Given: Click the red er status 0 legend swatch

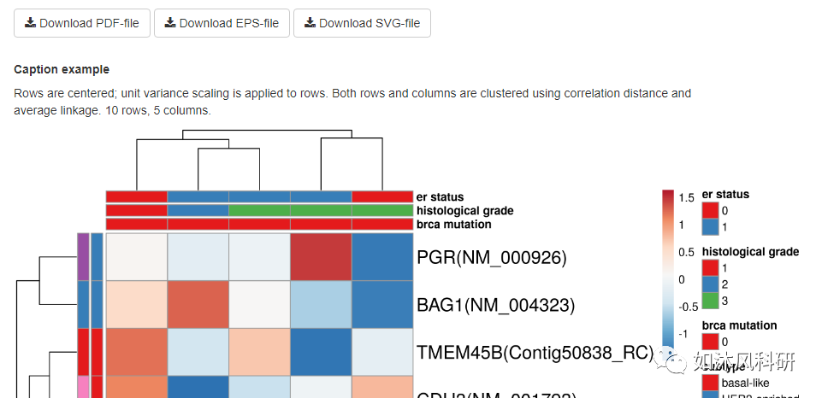Looking at the screenshot, I should (710, 210).
